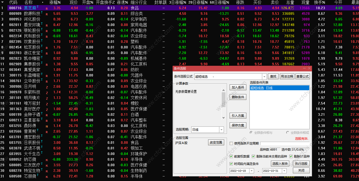Click the 改变范围 button
The width and height of the screenshot is (359, 181).
pos(216,143)
